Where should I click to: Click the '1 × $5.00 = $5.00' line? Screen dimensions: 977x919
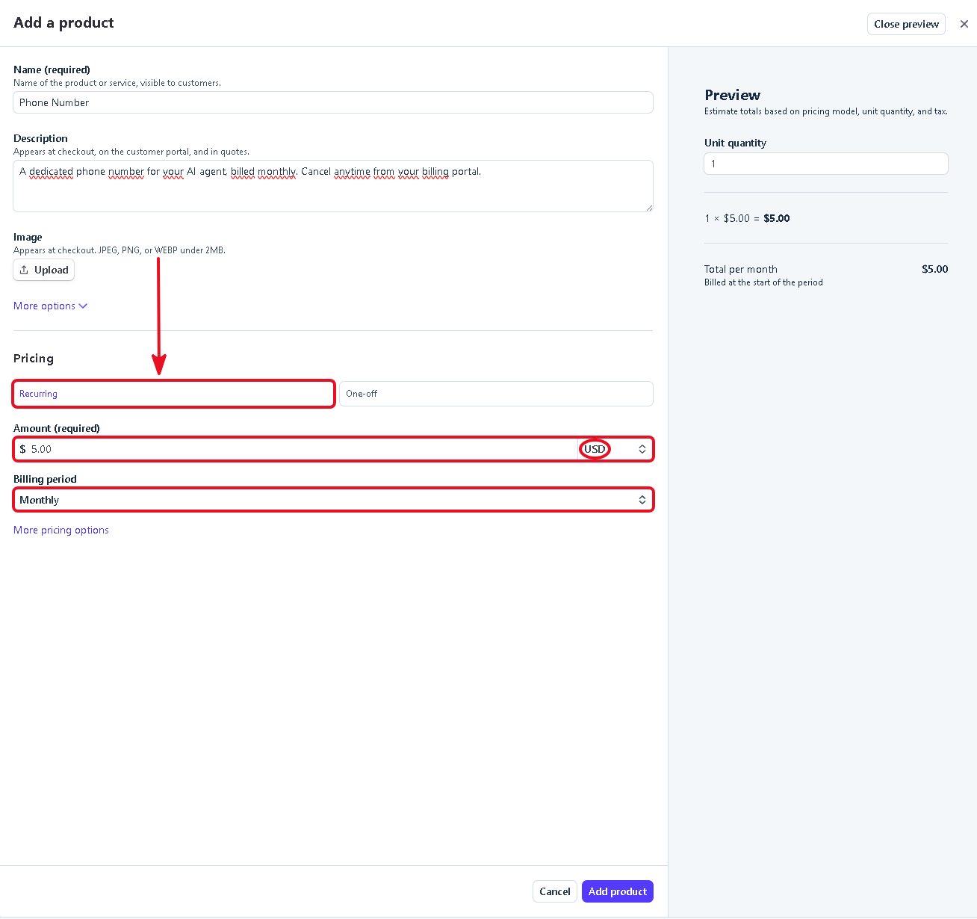tap(747, 218)
